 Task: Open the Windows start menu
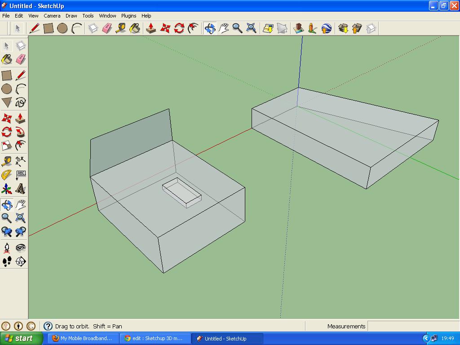(x=22, y=338)
